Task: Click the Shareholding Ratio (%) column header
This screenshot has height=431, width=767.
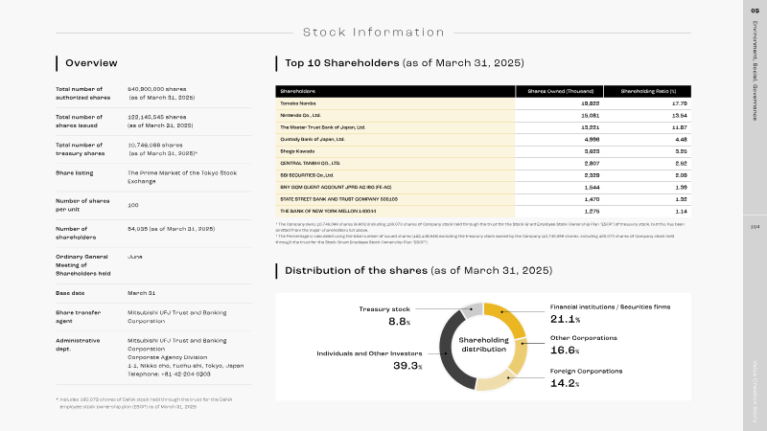Action: click(648, 91)
